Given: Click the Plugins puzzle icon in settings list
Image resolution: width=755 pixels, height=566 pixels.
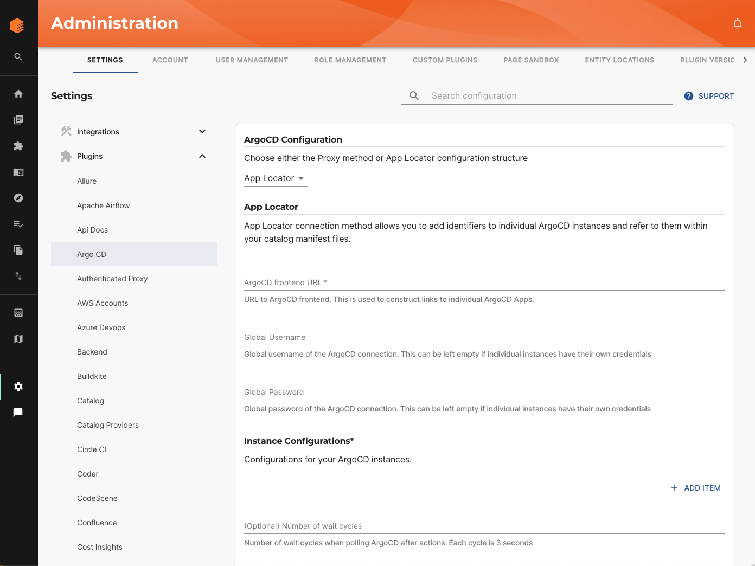Looking at the screenshot, I should pyautogui.click(x=66, y=156).
